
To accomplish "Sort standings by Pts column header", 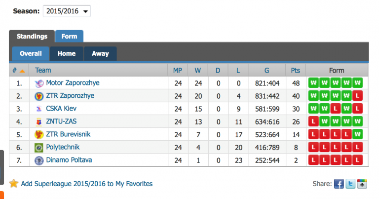I will (296, 71).
